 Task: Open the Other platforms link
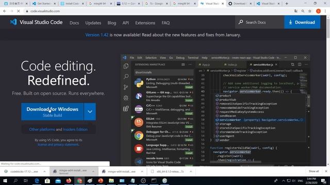[x=42, y=129]
